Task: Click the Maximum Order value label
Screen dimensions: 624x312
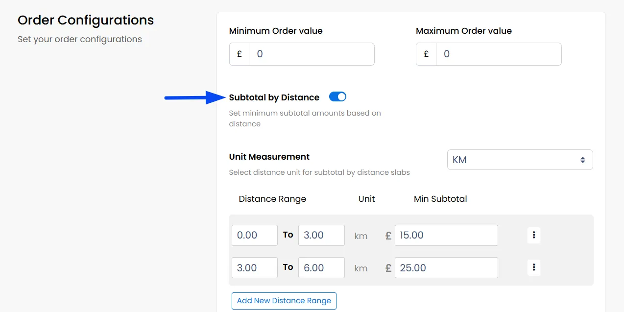Action: coord(464,31)
